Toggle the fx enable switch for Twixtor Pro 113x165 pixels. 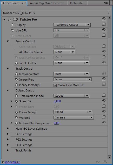pos(9,19)
